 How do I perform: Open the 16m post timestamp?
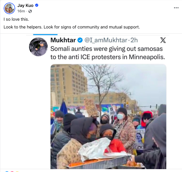(21, 11)
